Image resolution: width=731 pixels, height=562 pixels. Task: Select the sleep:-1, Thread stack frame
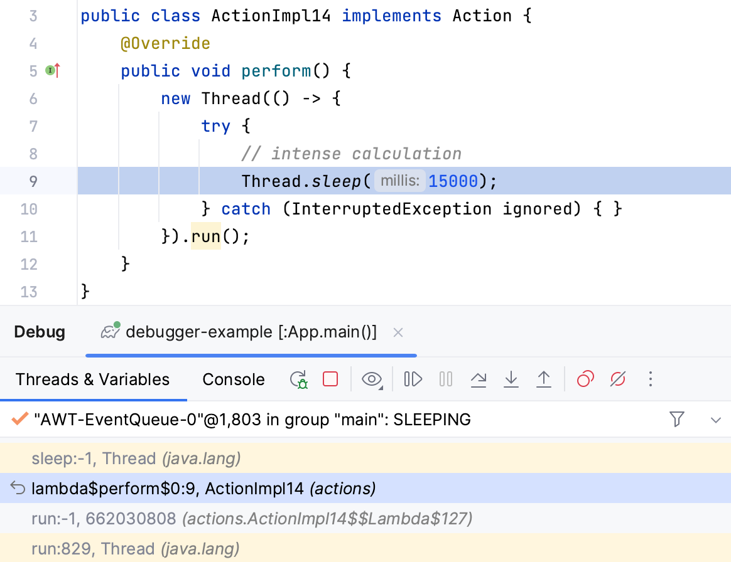[365, 459]
